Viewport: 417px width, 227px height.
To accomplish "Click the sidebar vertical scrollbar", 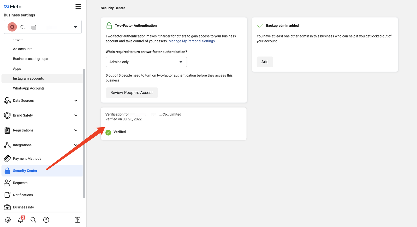I will pyautogui.click(x=84, y=133).
